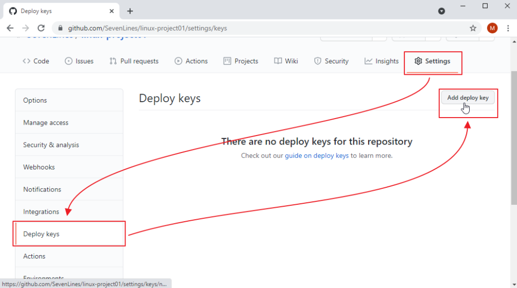Screen dimensions: 517x288
Task: Click the new tab plus icon
Action: 130,11
